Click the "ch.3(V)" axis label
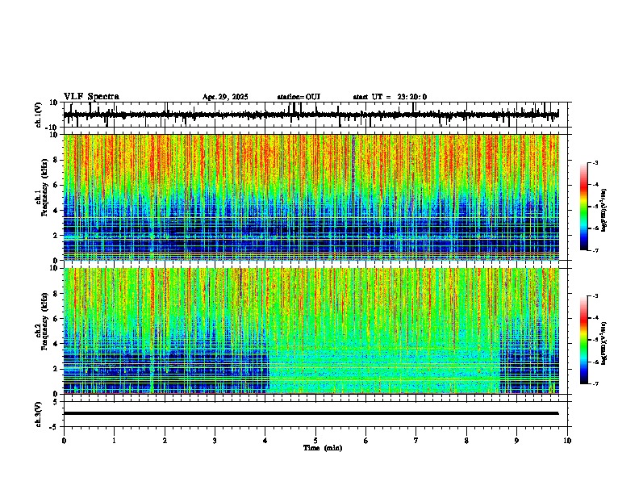The width and height of the screenshot is (639, 494). coord(39,414)
